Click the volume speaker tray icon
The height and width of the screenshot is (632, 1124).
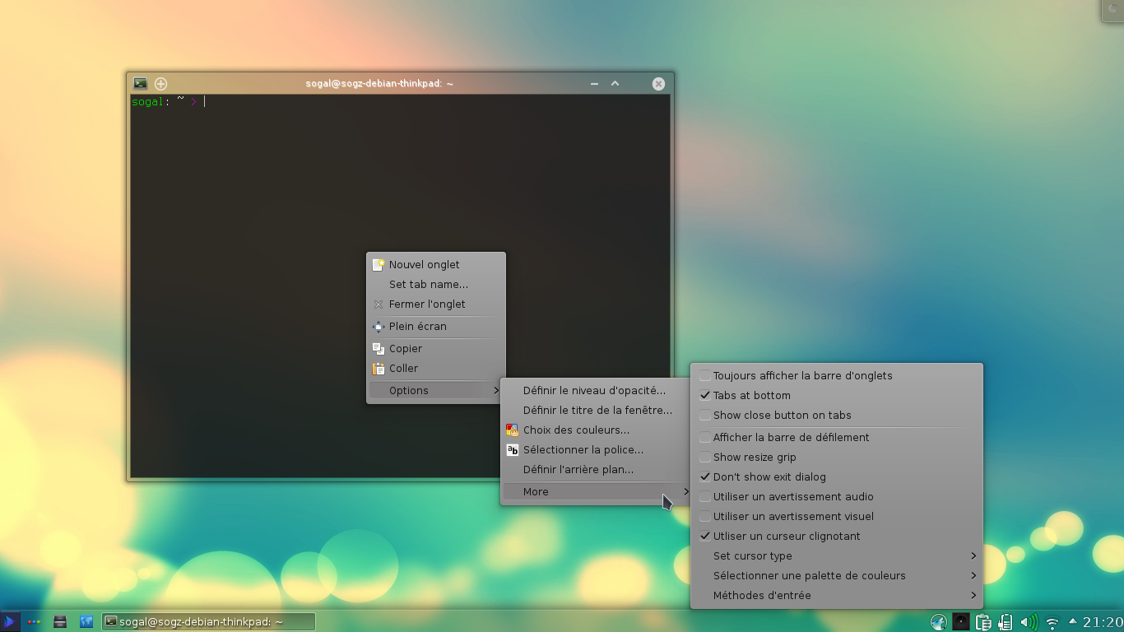point(1028,622)
